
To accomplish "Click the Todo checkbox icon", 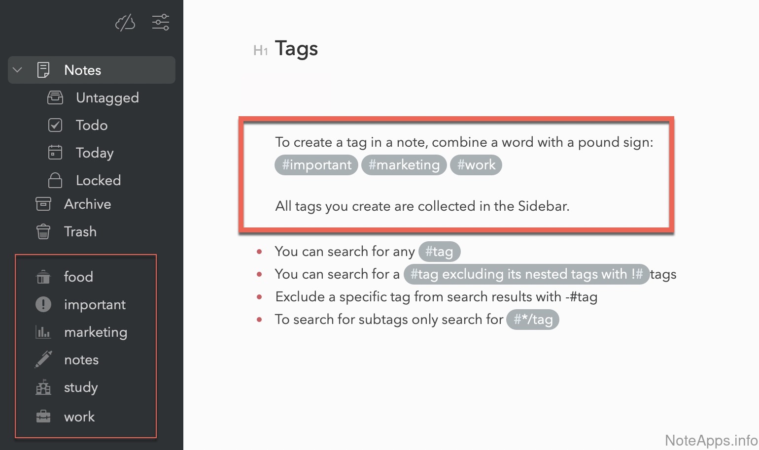I will coord(55,125).
